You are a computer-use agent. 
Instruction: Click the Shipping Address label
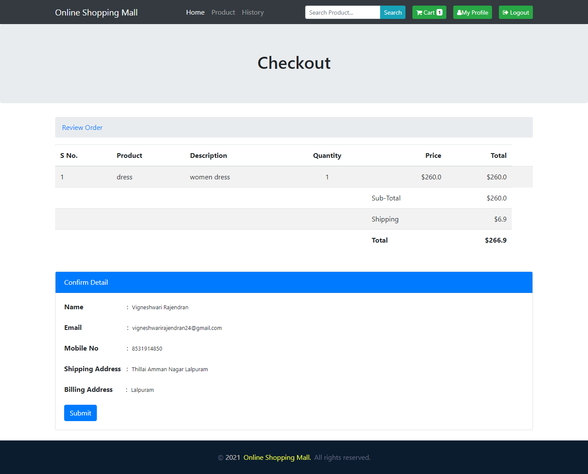click(93, 369)
